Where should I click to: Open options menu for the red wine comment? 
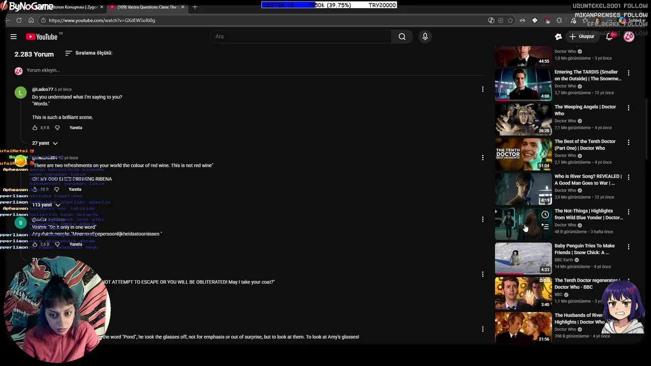[483, 158]
